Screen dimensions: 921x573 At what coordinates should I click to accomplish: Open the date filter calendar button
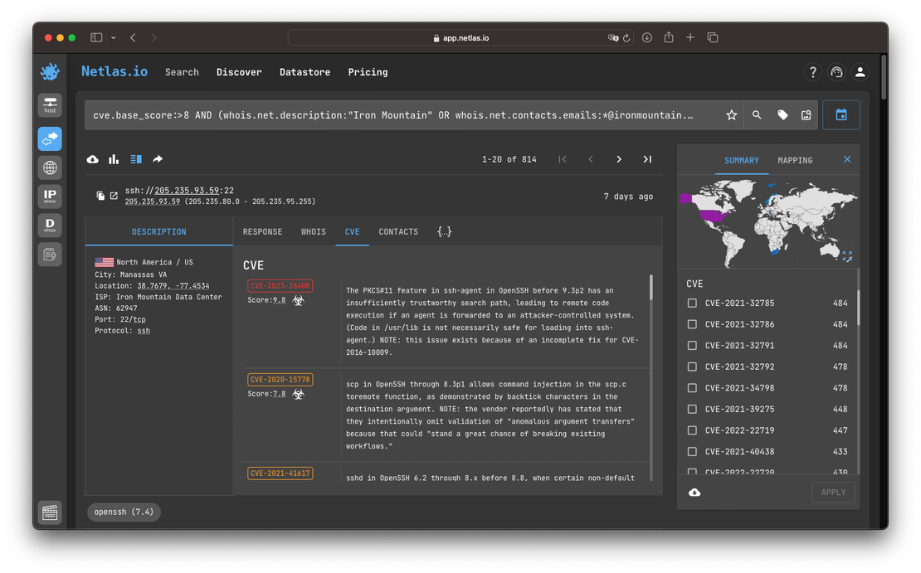tap(841, 114)
